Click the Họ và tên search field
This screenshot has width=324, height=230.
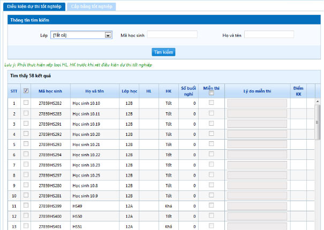(x=269, y=35)
